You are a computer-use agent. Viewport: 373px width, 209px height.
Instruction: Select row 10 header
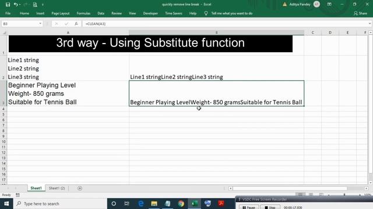3,142
